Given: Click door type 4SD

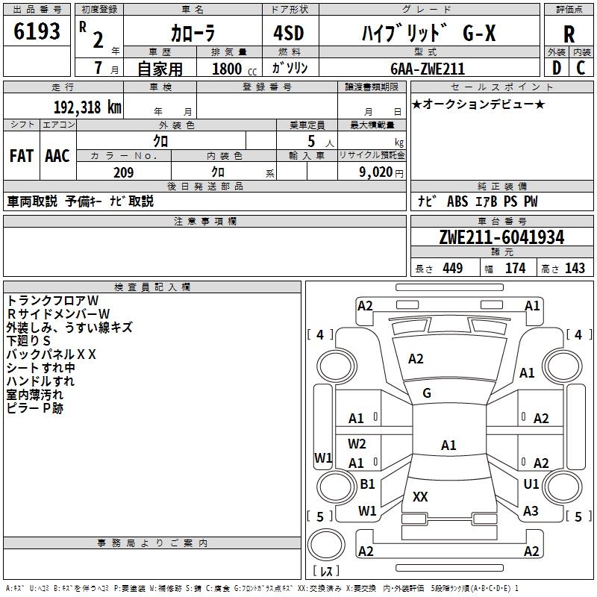Looking at the screenshot, I should coord(289,33).
